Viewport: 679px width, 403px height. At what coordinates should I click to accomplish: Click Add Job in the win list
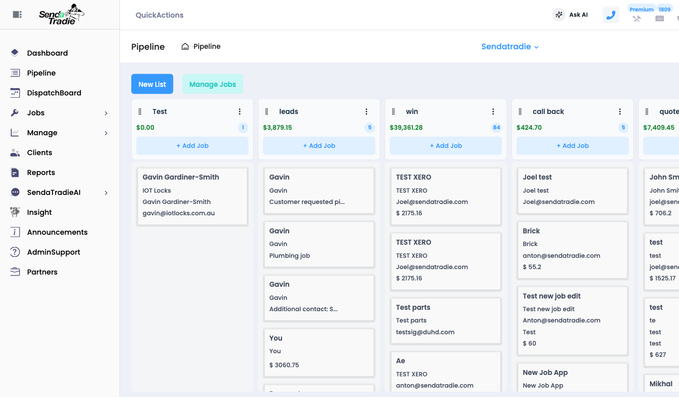[x=446, y=146]
